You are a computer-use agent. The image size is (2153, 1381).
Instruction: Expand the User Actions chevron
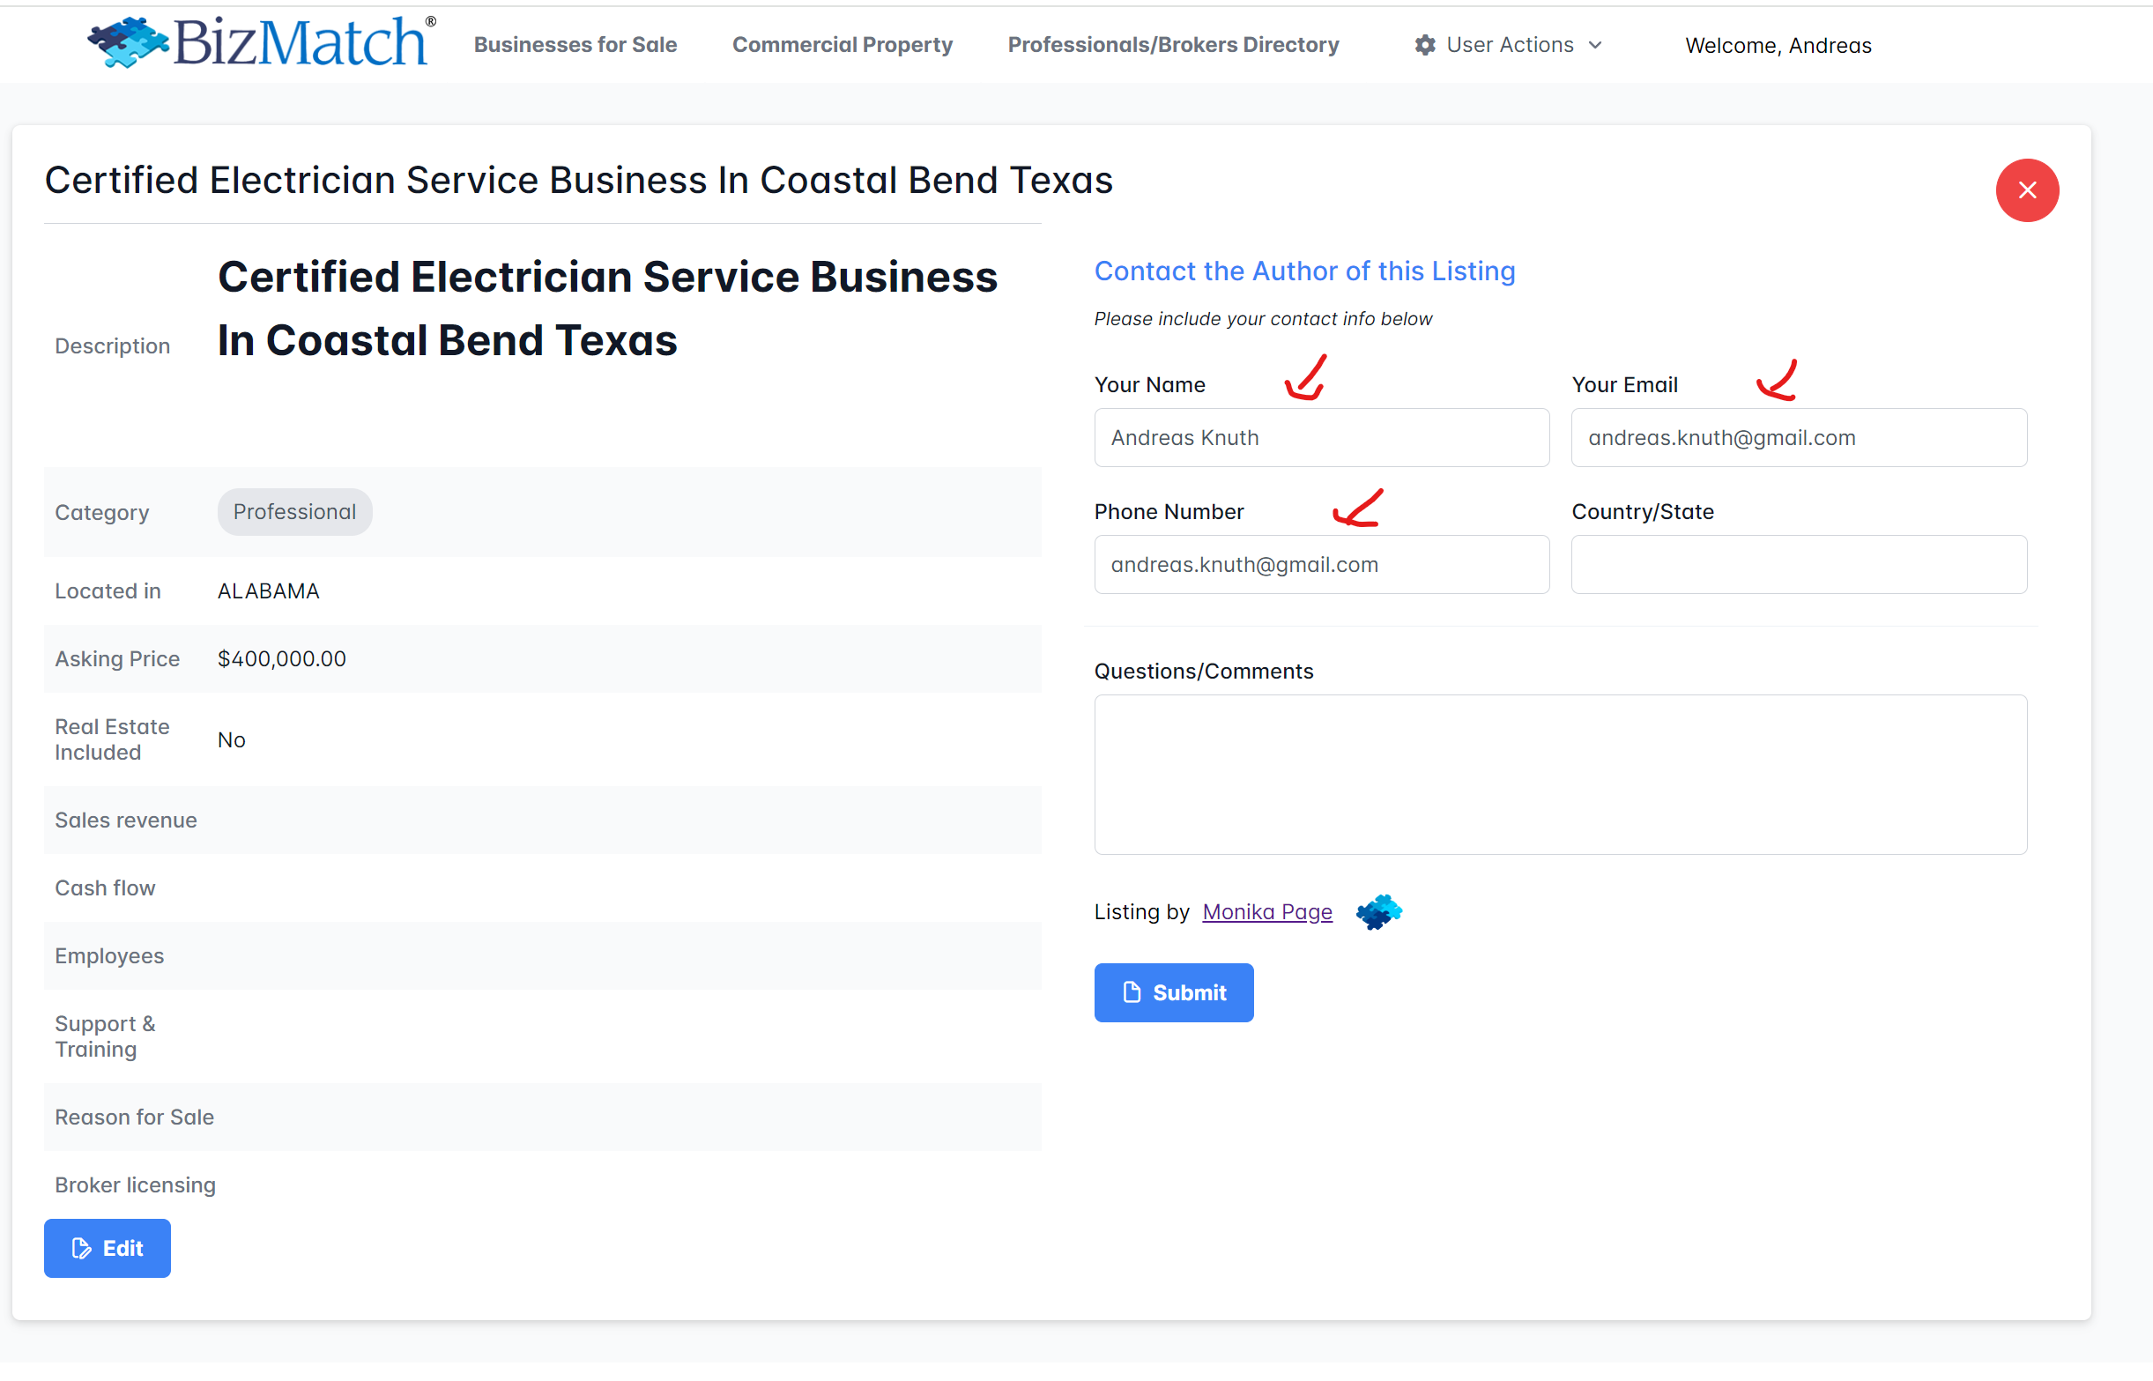click(1595, 45)
